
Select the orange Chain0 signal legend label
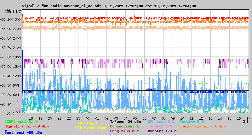click(202, 126)
